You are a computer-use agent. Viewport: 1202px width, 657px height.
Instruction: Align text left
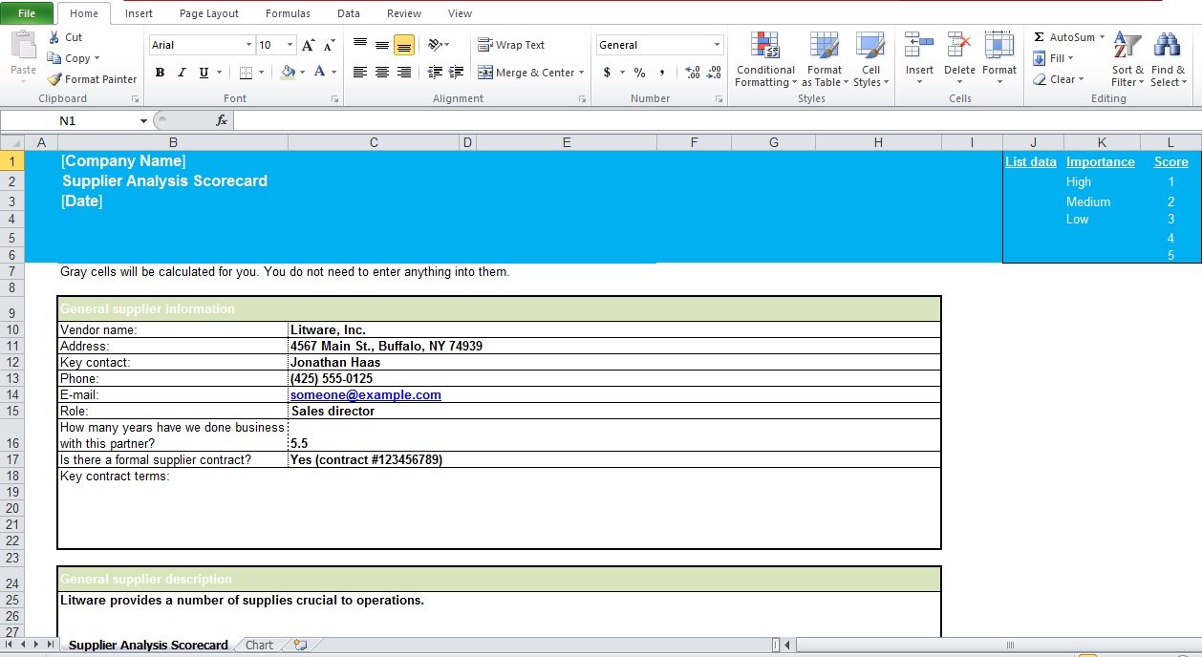[x=360, y=73]
